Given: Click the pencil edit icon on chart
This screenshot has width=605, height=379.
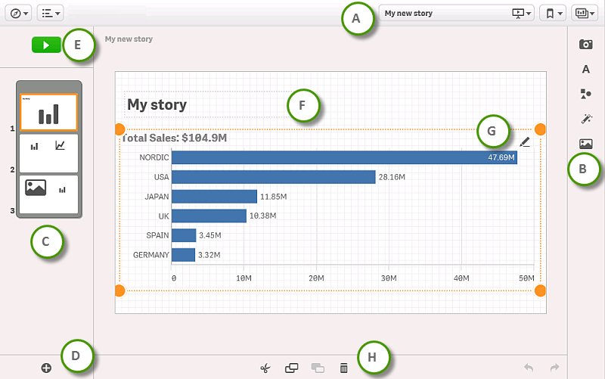Looking at the screenshot, I should point(525,141).
